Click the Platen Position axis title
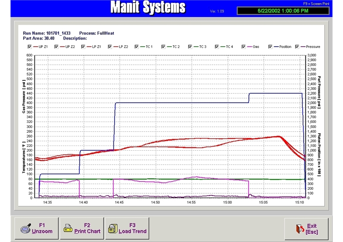Image resolution: width=343 pixels, height=242 pixels. (x=319, y=155)
